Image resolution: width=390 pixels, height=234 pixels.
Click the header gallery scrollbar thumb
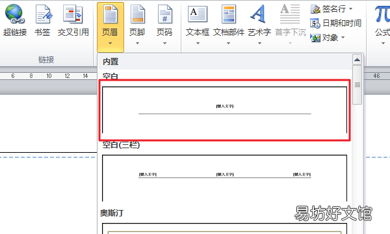click(x=357, y=85)
